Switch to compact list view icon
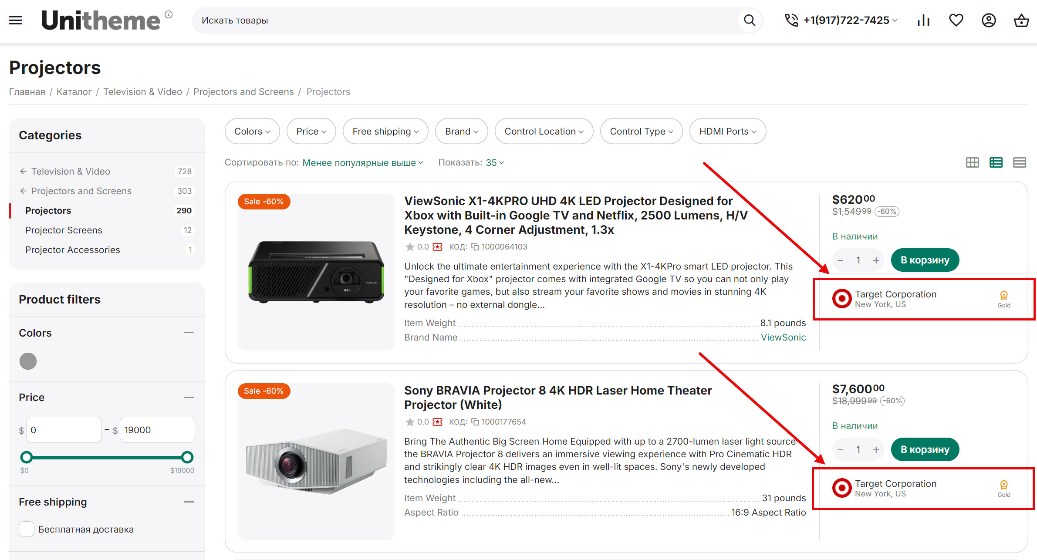This screenshot has height=560, width=1037. (1019, 162)
